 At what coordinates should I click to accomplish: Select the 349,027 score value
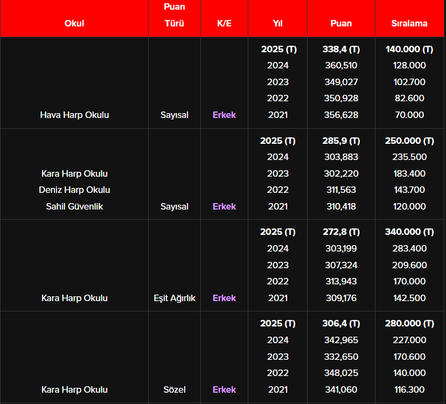coord(341,82)
